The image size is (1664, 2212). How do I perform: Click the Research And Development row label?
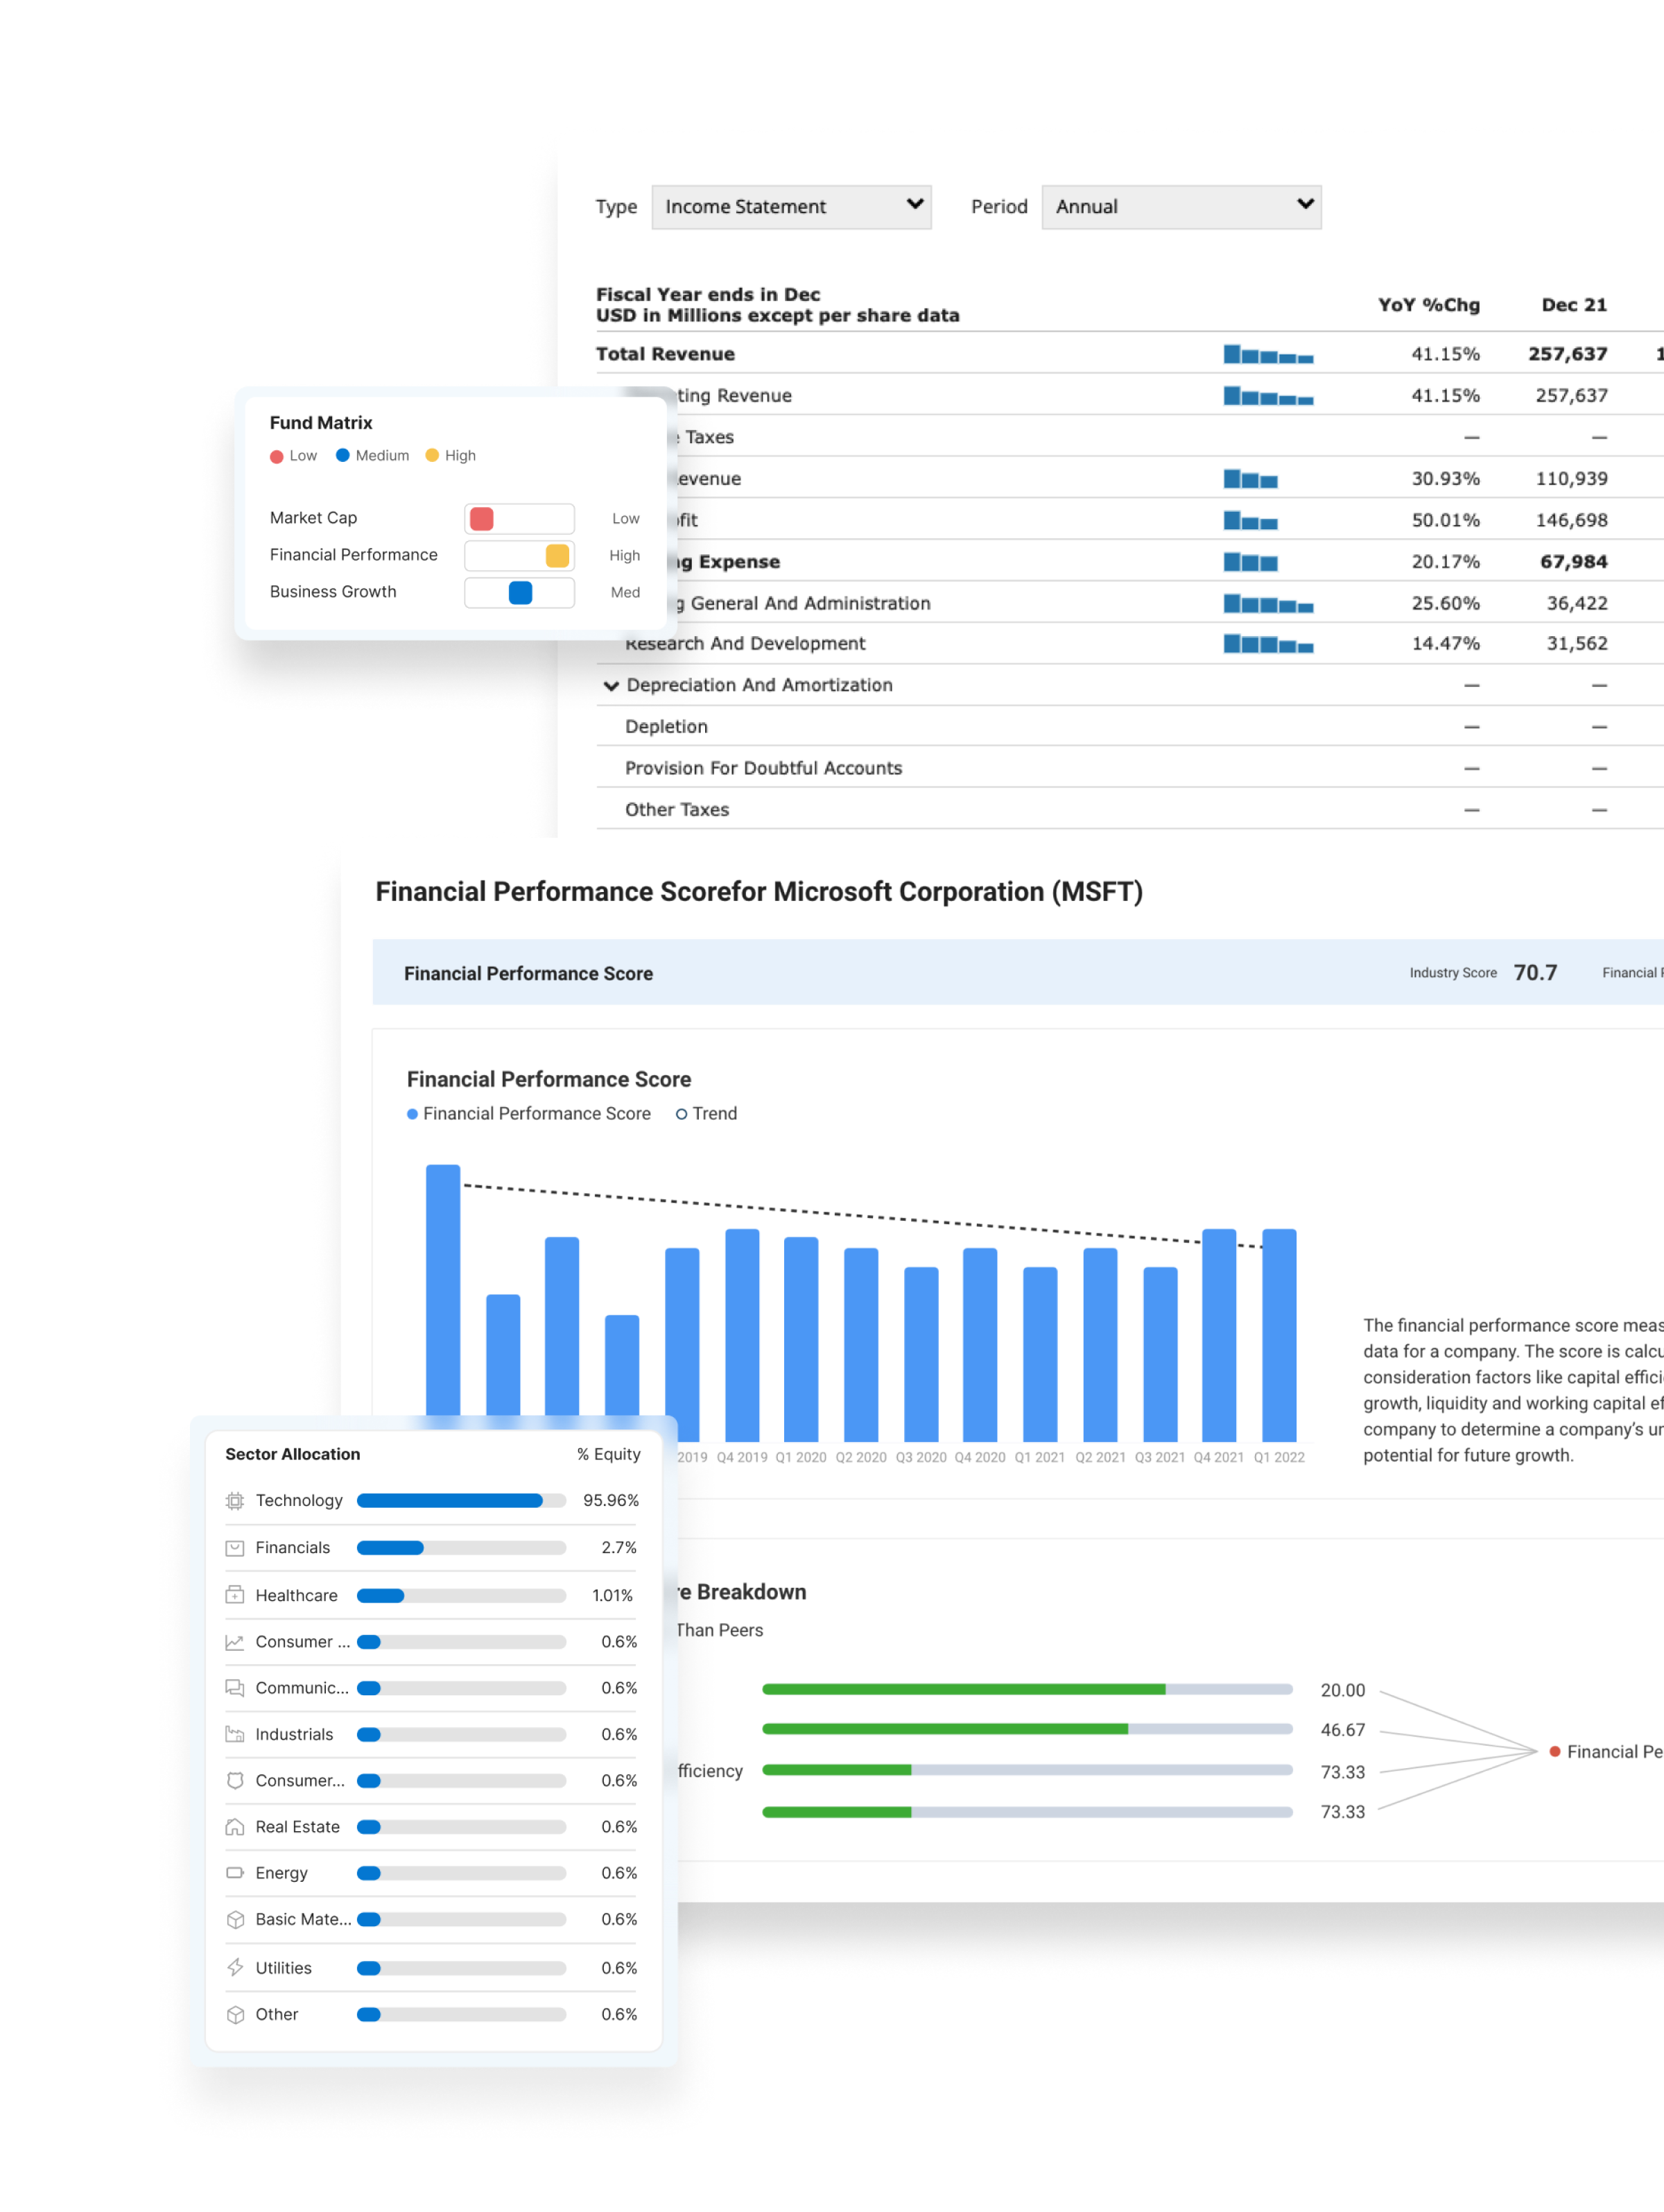[745, 644]
